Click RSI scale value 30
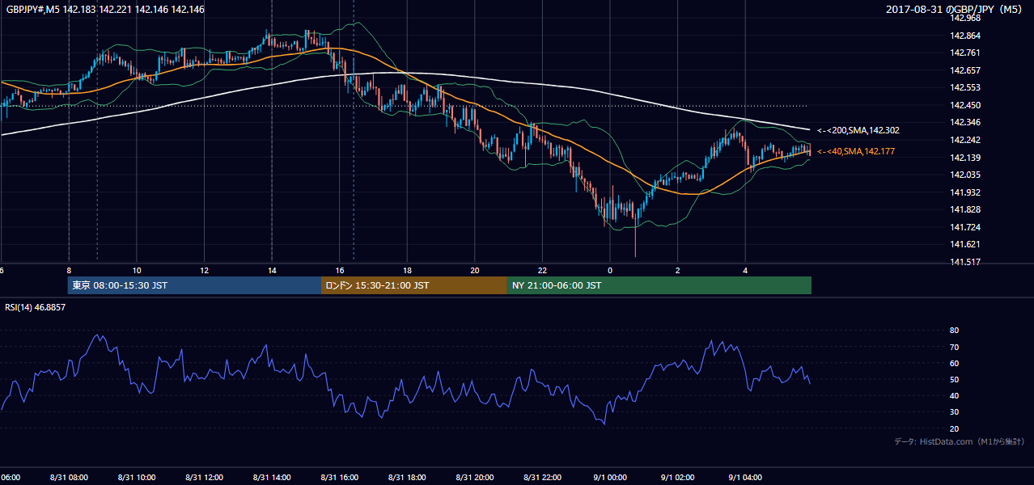Viewport: 1034px width, 485px height. tap(954, 412)
